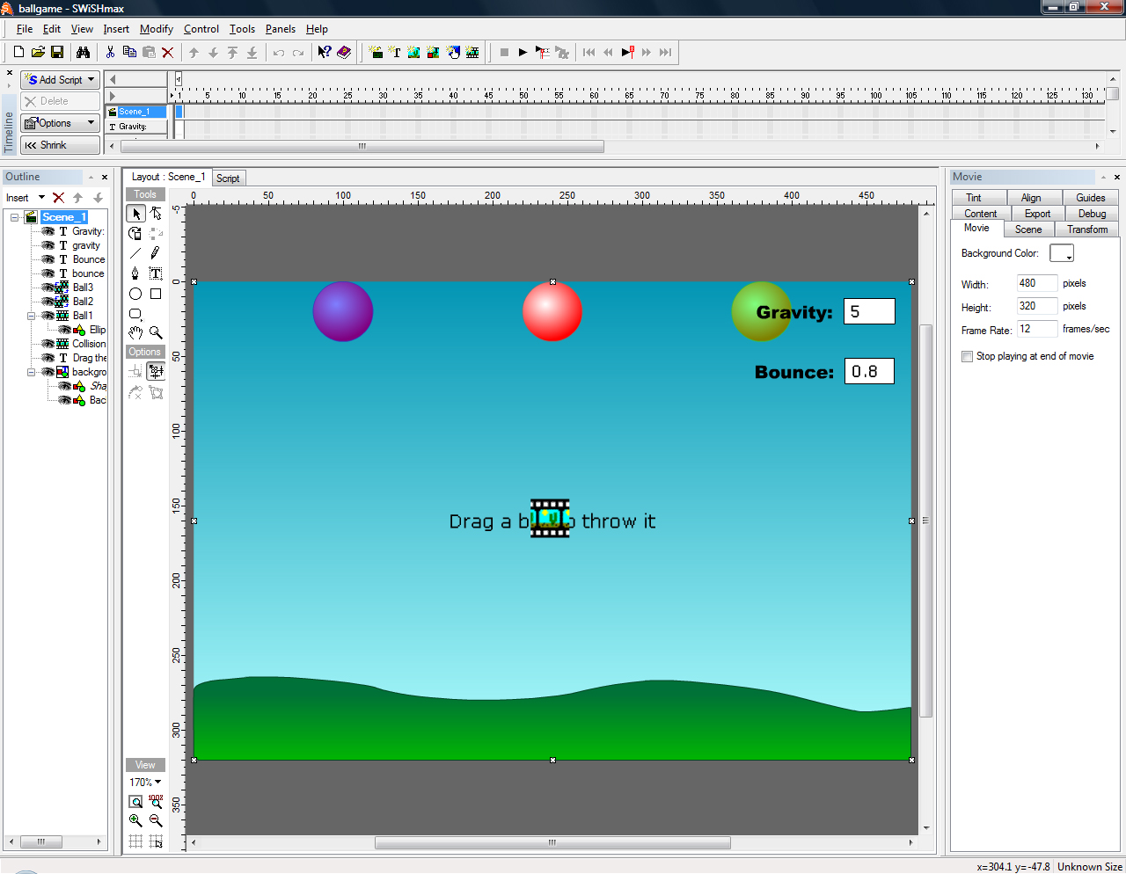
Task: Hide the Ball3 object via eye icon
Action: click(48, 288)
